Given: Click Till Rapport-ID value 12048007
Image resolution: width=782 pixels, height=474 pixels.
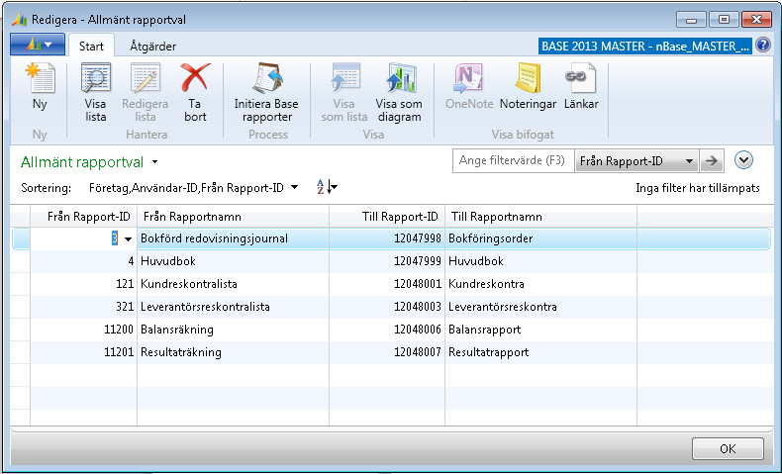Looking at the screenshot, I should tap(387, 352).
